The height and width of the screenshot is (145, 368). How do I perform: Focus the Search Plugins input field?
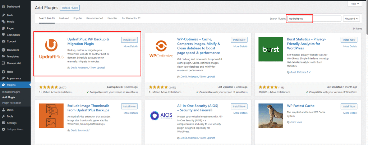pyautogui.click(x=314, y=19)
